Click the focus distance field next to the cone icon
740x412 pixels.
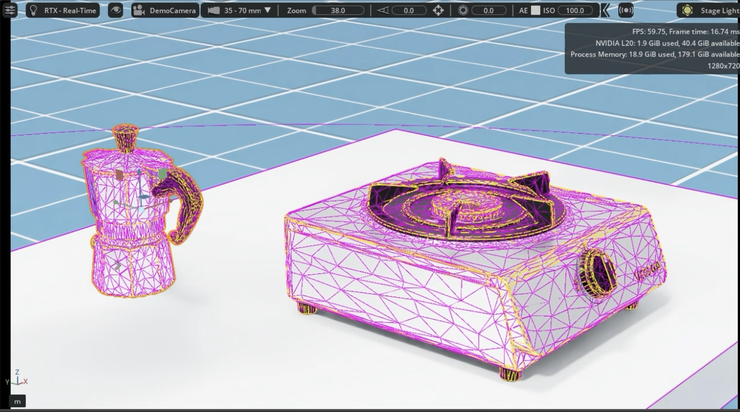pyautogui.click(x=409, y=10)
